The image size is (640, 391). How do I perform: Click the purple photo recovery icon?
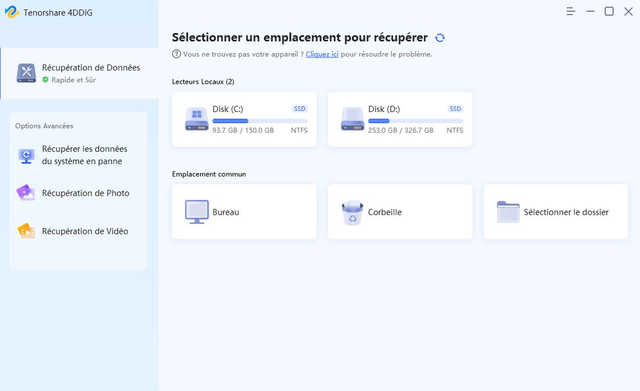coord(25,193)
